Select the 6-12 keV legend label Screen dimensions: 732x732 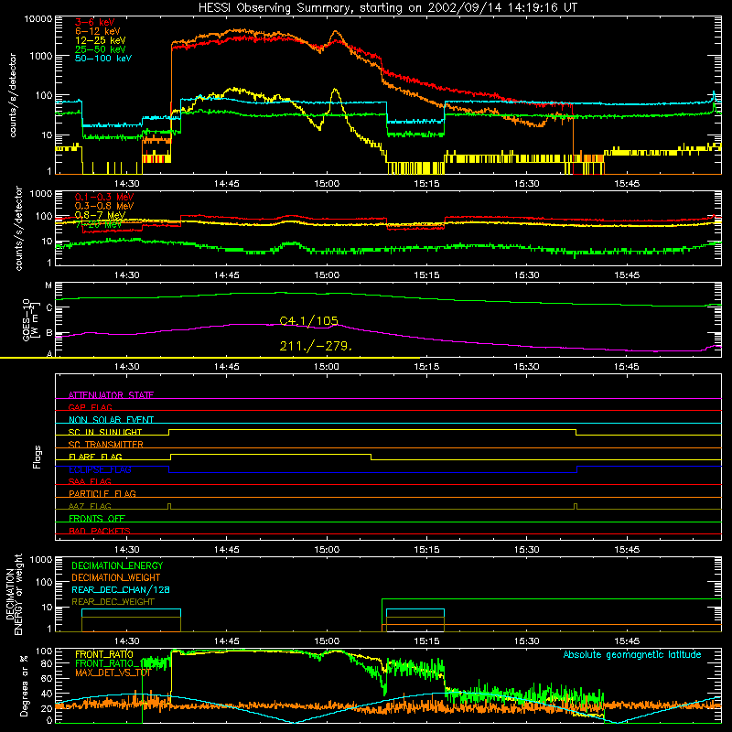(98, 31)
